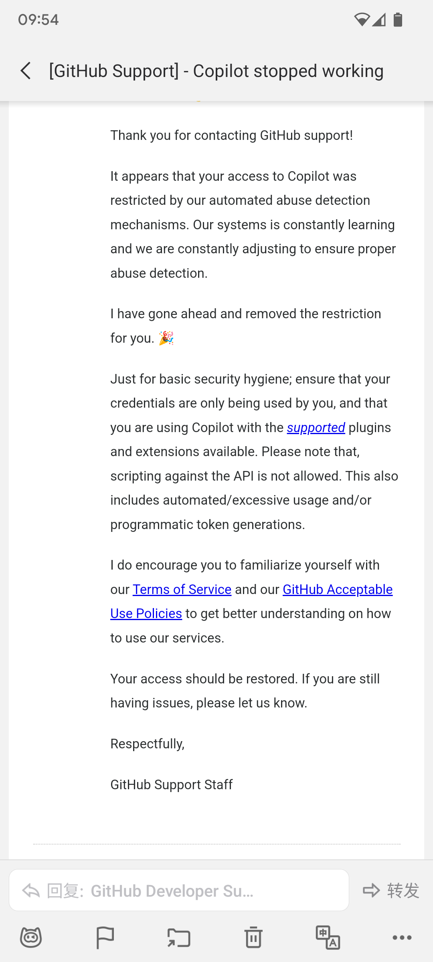
Task: Open the 'supported' plugins link
Action: [316, 428]
